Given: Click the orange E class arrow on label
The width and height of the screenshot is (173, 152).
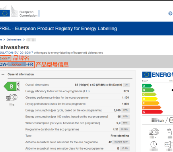Looking at the screenshot, I should point(151,103).
